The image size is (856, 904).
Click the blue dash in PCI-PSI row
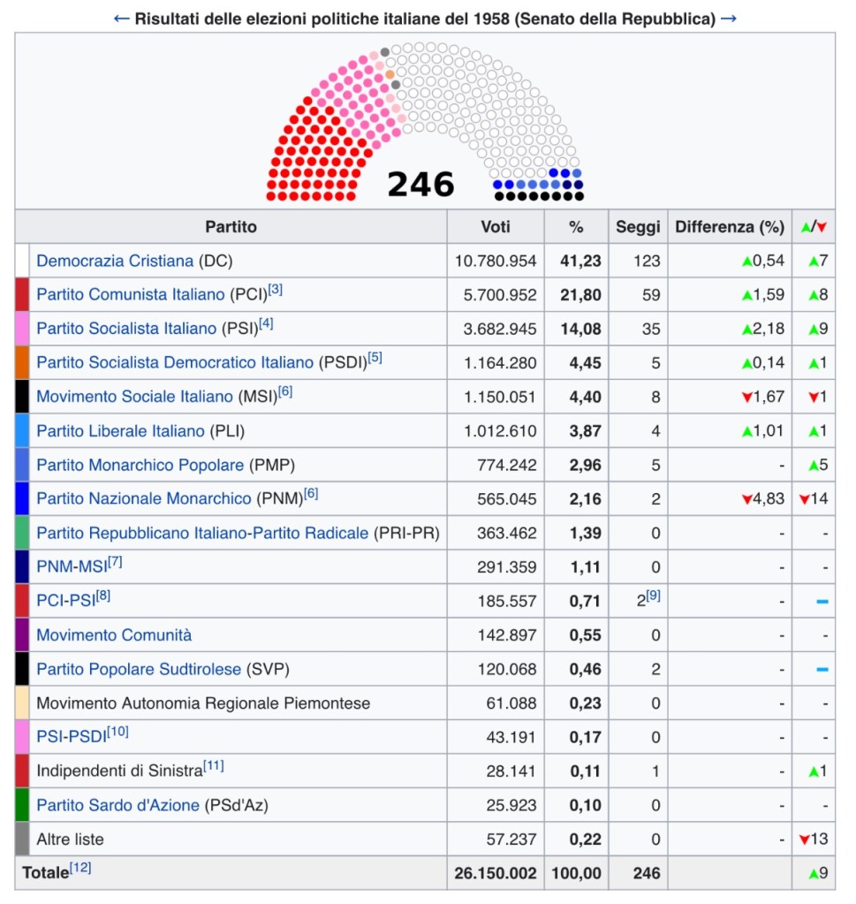click(822, 602)
